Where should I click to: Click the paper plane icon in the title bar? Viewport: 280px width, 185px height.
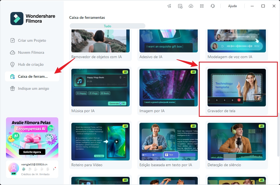click(x=169, y=6)
